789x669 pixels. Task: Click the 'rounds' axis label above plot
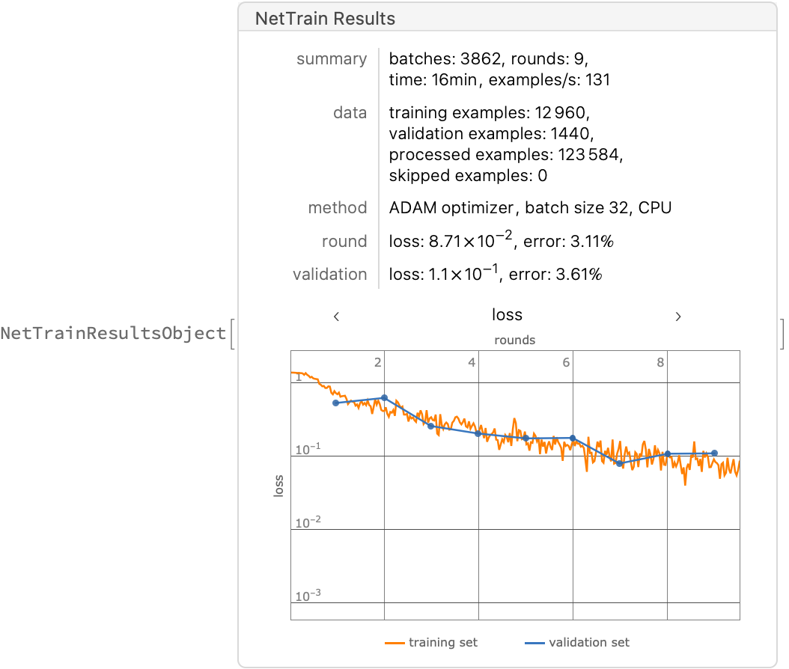click(x=514, y=340)
